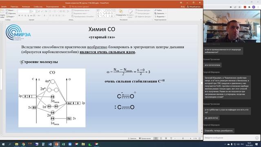
Task: Open Word from the taskbar
Action: pyautogui.click(x=50, y=144)
